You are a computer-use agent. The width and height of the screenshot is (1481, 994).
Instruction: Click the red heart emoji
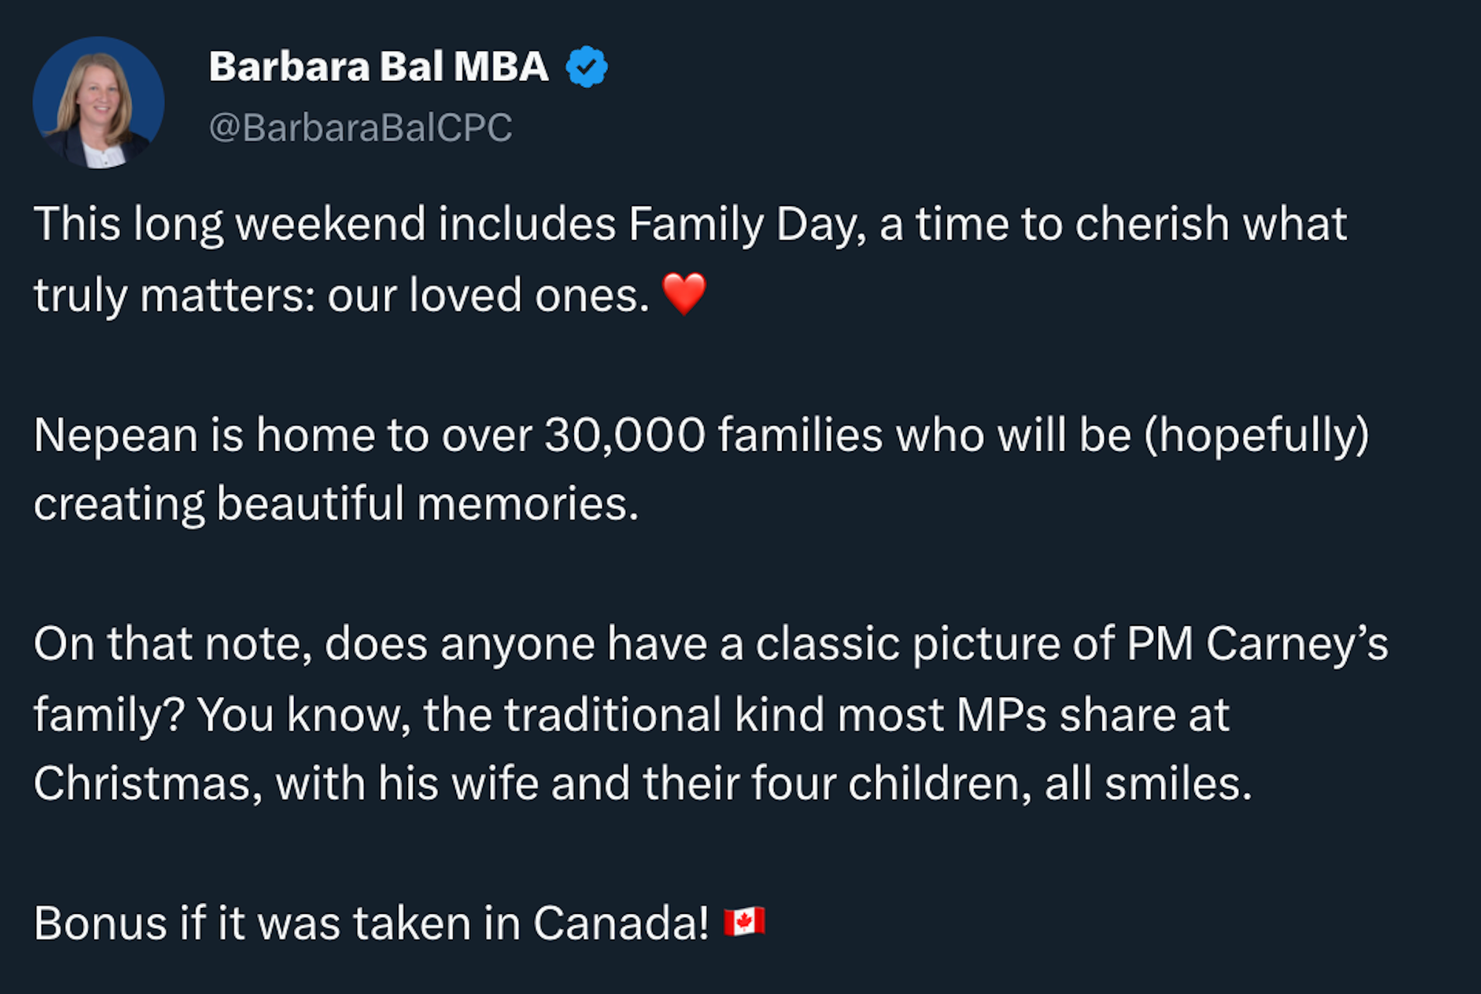(x=683, y=293)
